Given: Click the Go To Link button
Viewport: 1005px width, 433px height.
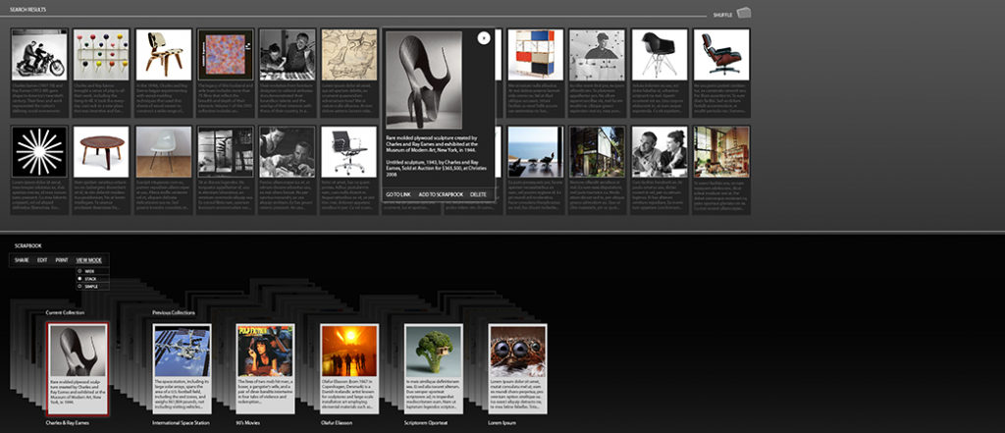Looking at the screenshot, I should [398, 194].
